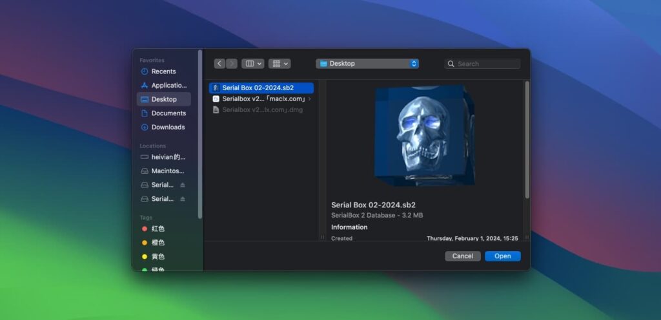This screenshot has height=320, width=661.
Task: Eject the first Serial disk volume
Action: (183, 185)
